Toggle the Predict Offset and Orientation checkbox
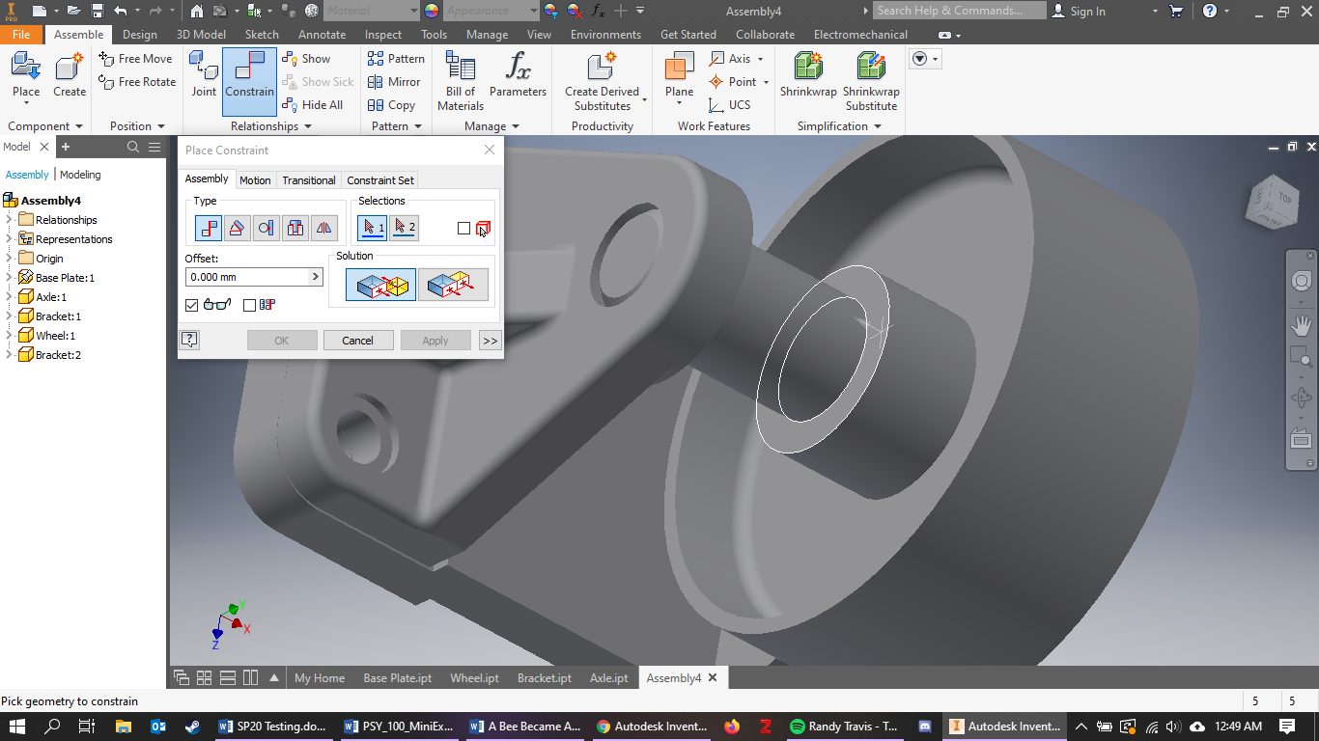 coord(249,305)
